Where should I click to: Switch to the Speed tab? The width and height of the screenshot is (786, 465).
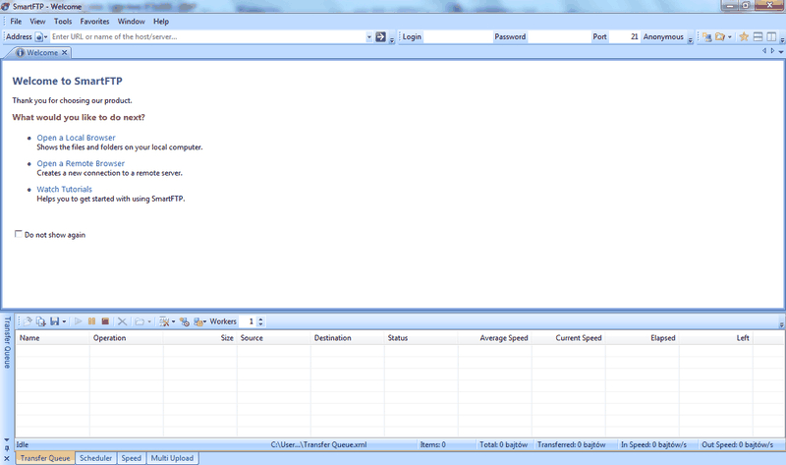pyautogui.click(x=132, y=458)
